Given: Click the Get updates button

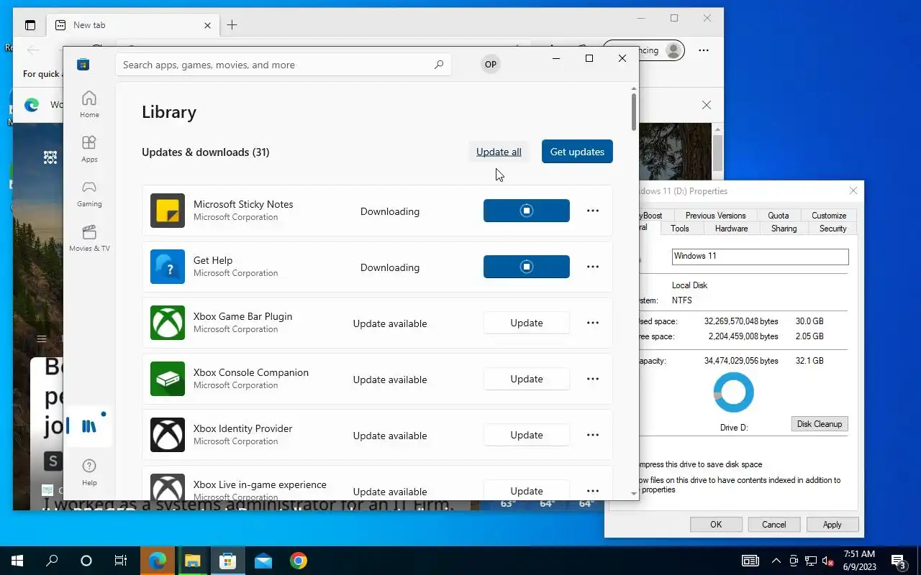Looking at the screenshot, I should click(x=577, y=152).
